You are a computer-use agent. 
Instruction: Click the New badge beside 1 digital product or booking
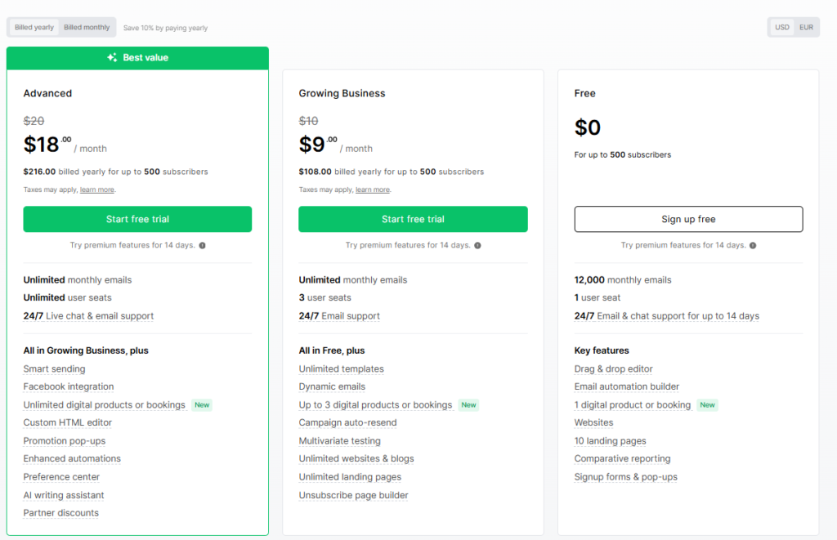click(707, 405)
